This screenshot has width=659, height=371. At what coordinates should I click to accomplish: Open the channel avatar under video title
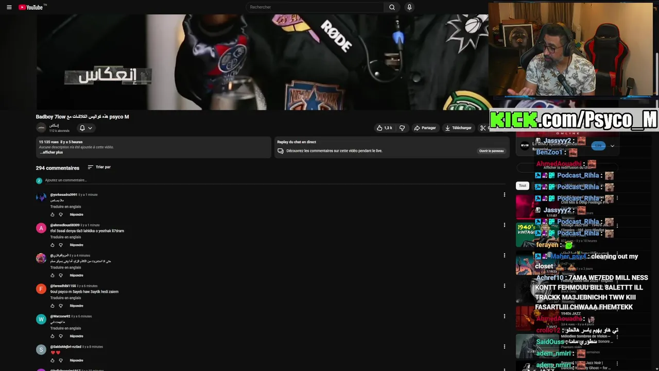tap(41, 128)
